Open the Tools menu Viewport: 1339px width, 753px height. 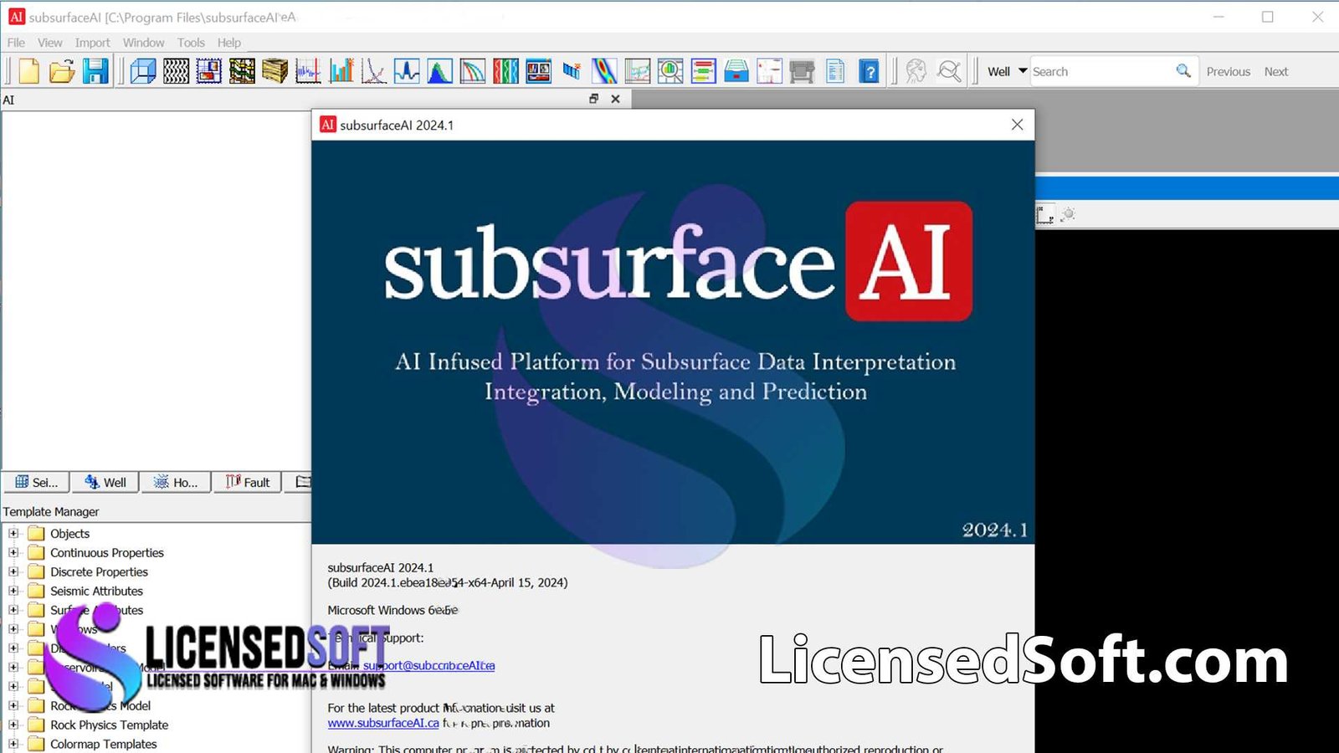click(x=191, y=43)
